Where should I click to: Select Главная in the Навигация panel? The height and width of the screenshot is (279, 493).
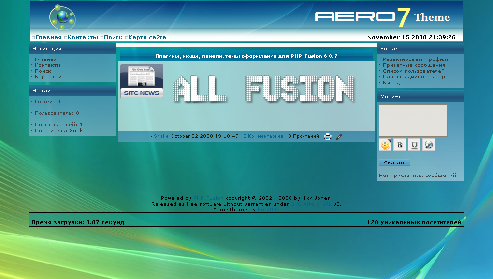[45, 59]
